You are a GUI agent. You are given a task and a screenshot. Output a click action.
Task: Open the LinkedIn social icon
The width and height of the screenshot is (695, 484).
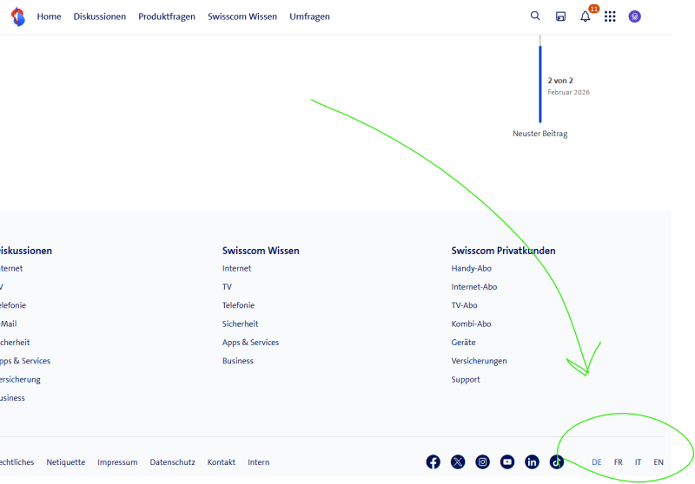(532, 462)
